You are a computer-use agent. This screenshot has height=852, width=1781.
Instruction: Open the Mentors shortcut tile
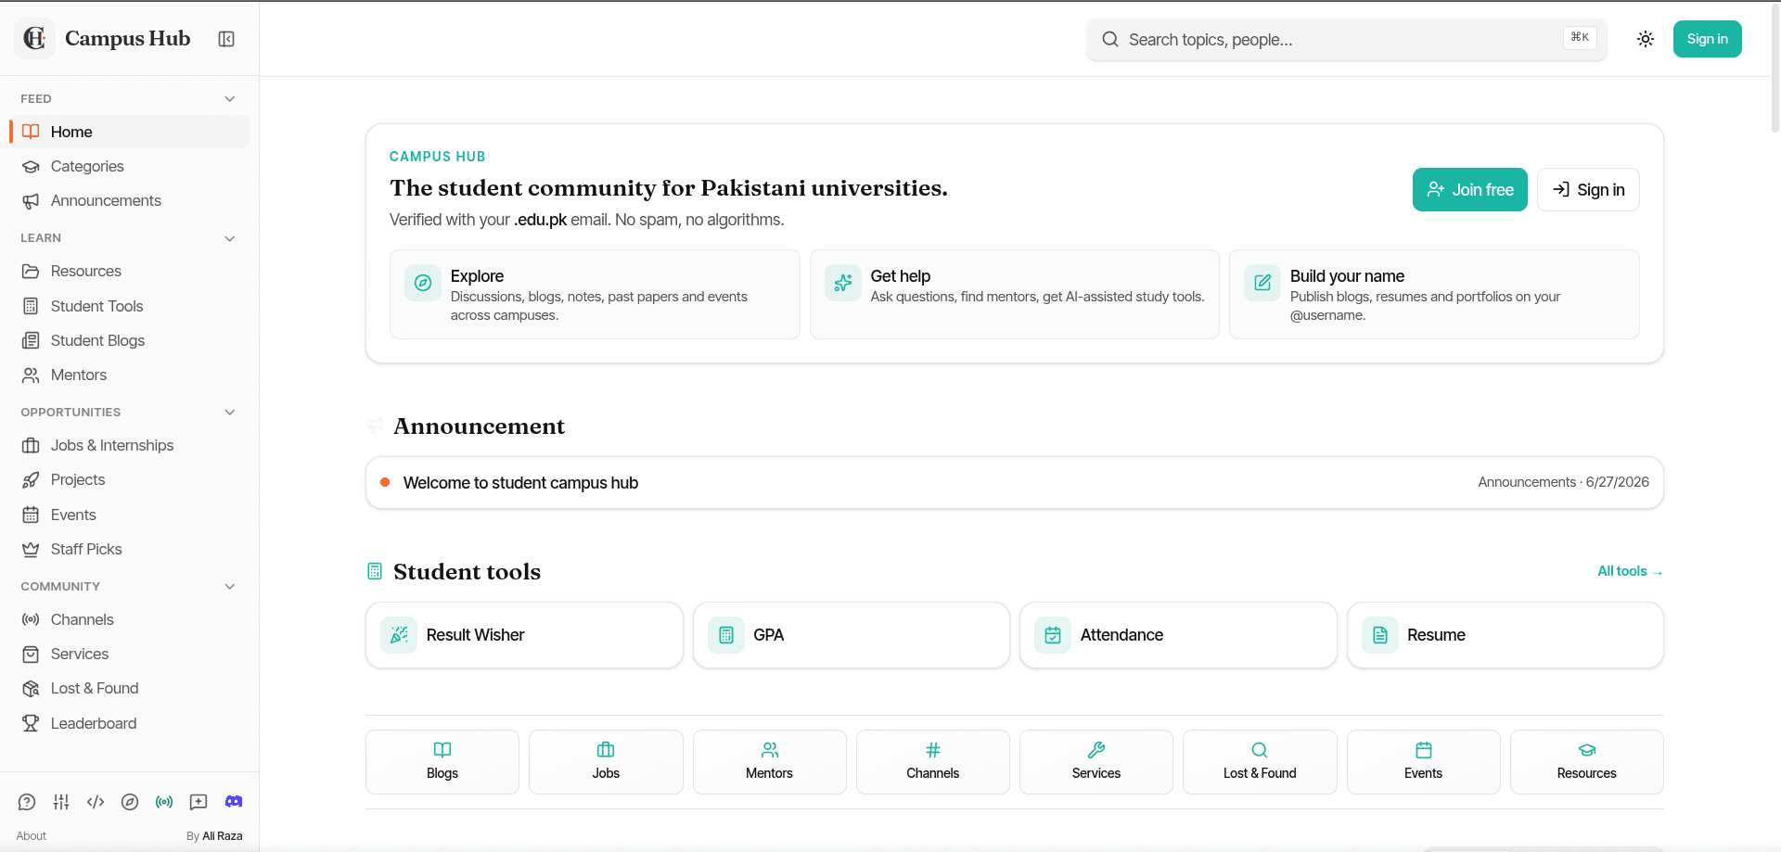770,762
